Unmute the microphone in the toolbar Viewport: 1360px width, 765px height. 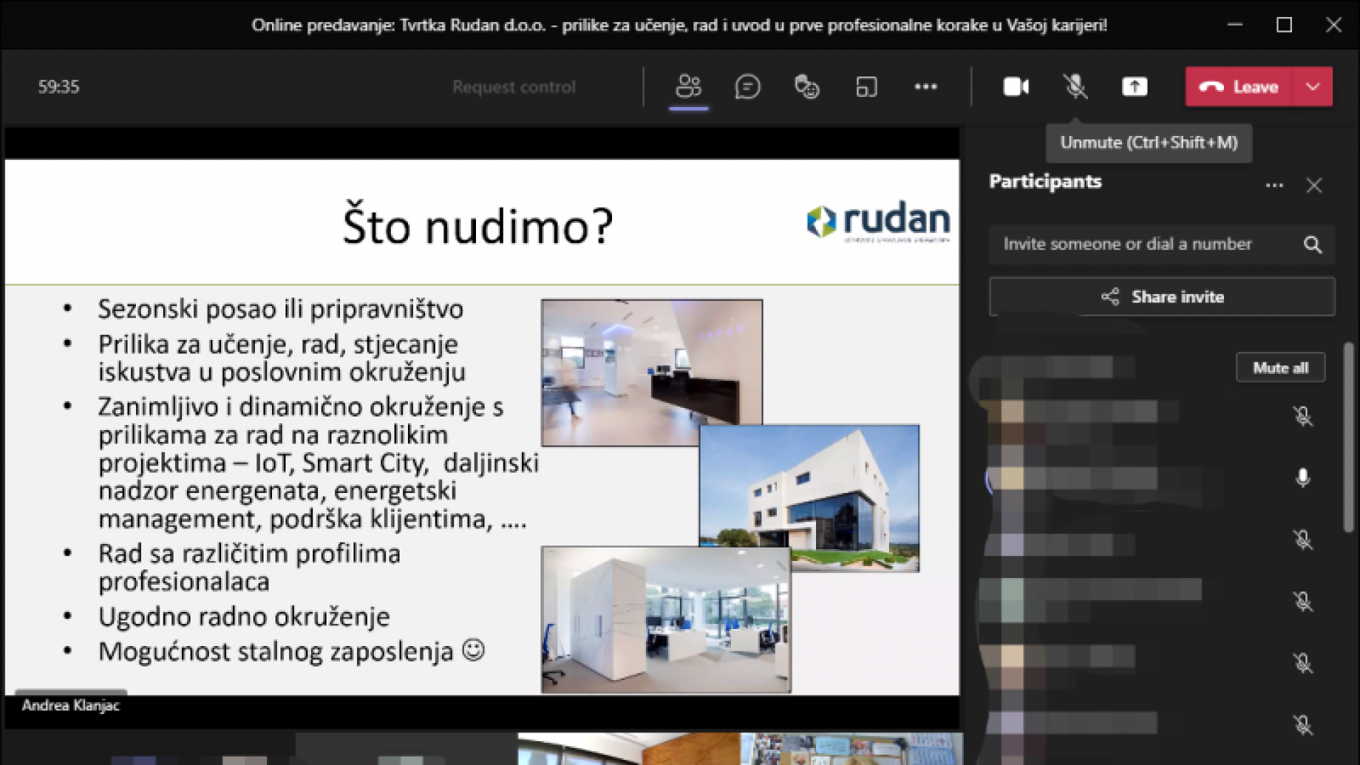(1075, 87)
